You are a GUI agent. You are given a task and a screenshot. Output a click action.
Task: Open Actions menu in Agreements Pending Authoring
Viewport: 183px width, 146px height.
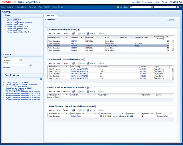pyautogui.click(x=52, y=33)
